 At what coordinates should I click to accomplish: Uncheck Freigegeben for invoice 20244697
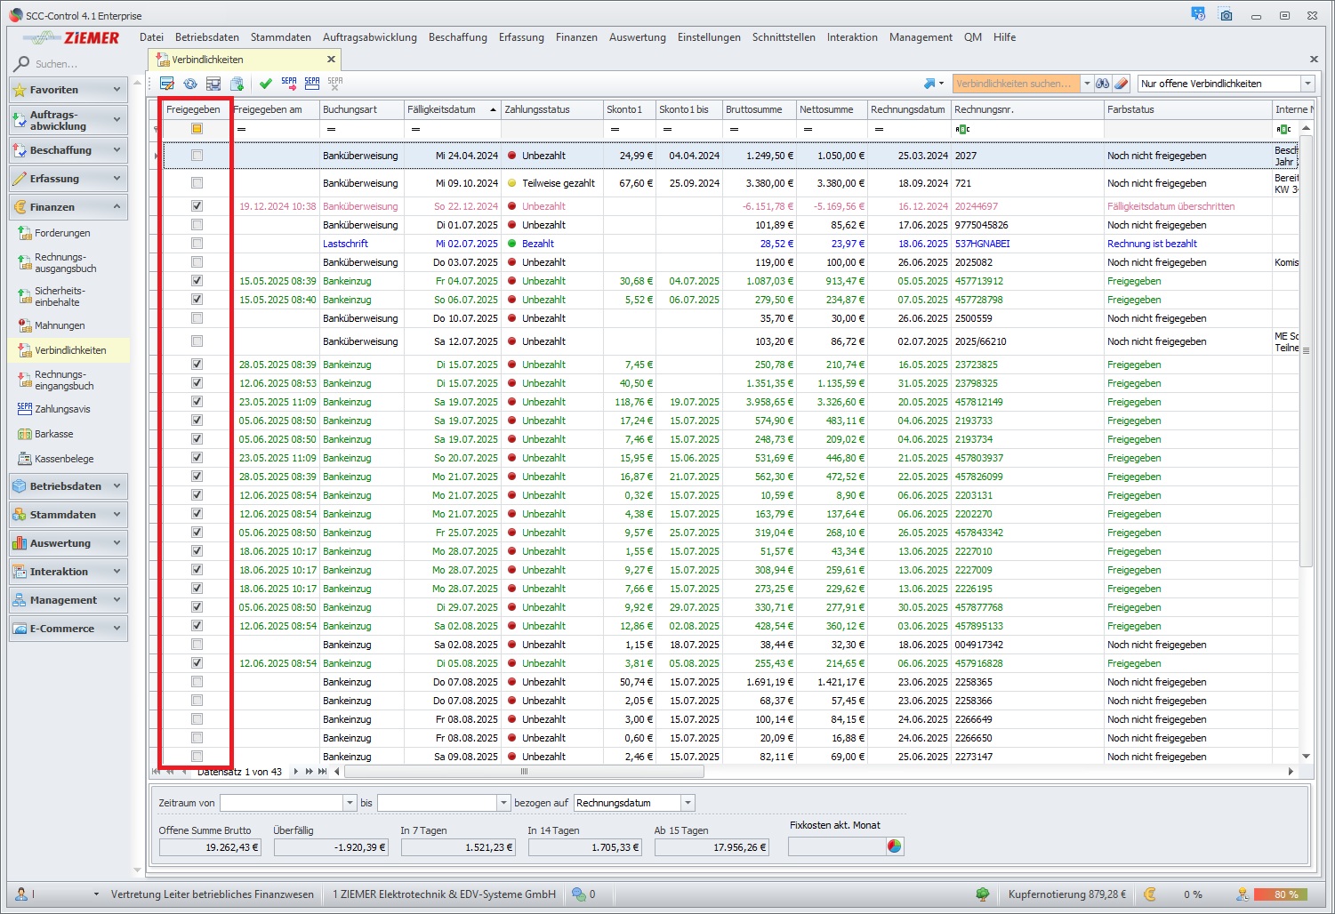point(197,206)
